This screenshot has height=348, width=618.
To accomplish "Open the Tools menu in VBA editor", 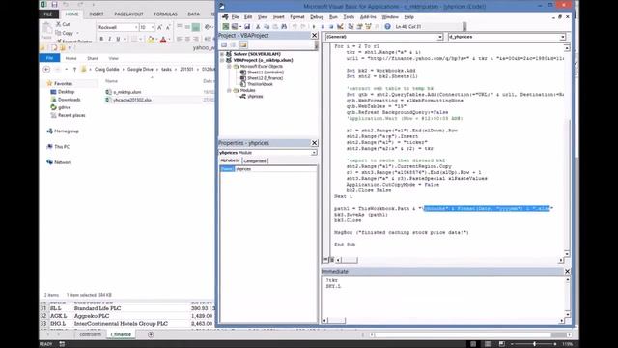I will tap(349, 17).
